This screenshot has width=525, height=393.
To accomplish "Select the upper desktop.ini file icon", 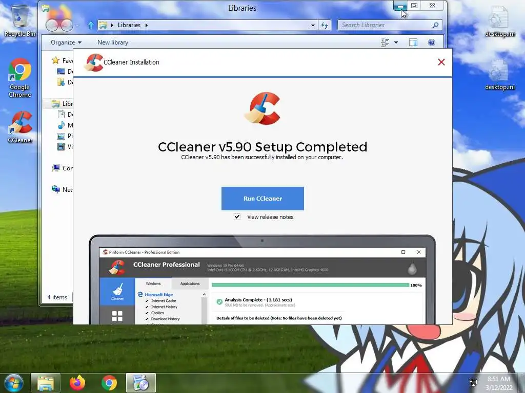I will (x=500, y=21).
